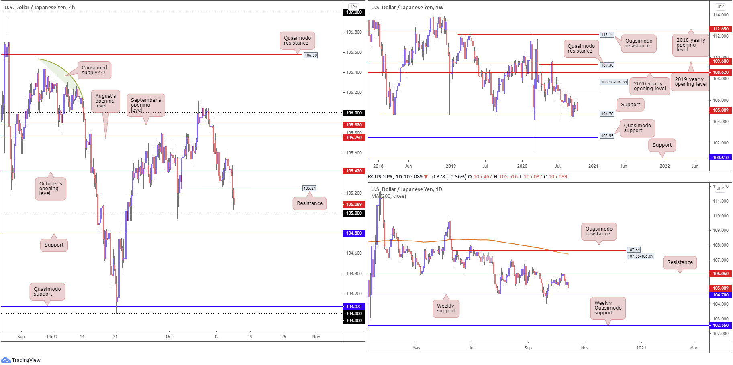Click the 108.16-106.88 supply zone label
Viewport: 733px width, 365px height.
pos(614,82)
